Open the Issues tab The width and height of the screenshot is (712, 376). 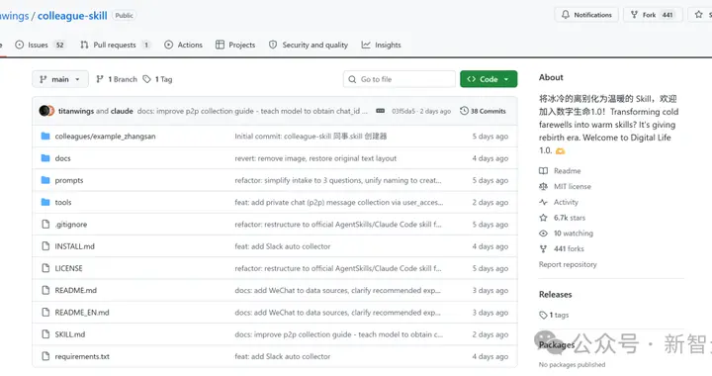click(x=40, y=45)
